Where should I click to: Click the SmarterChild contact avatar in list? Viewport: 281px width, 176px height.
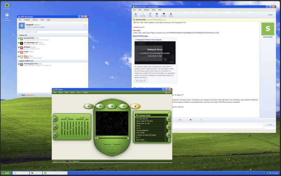tap(22, 39)
